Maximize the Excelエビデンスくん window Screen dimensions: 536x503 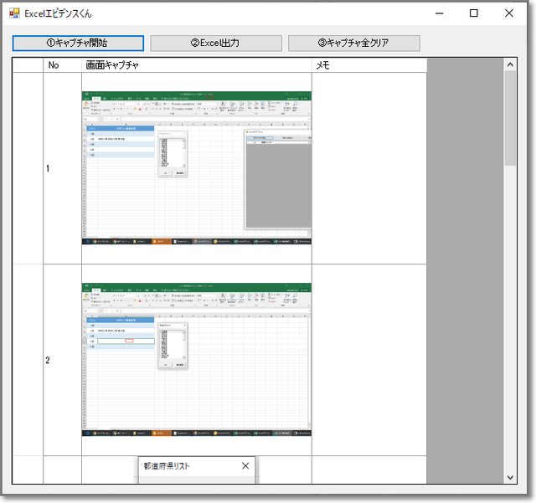(474, 13)
